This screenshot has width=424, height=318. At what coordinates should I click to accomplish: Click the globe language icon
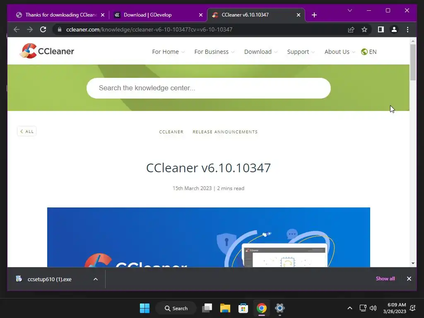coord(364,52)
